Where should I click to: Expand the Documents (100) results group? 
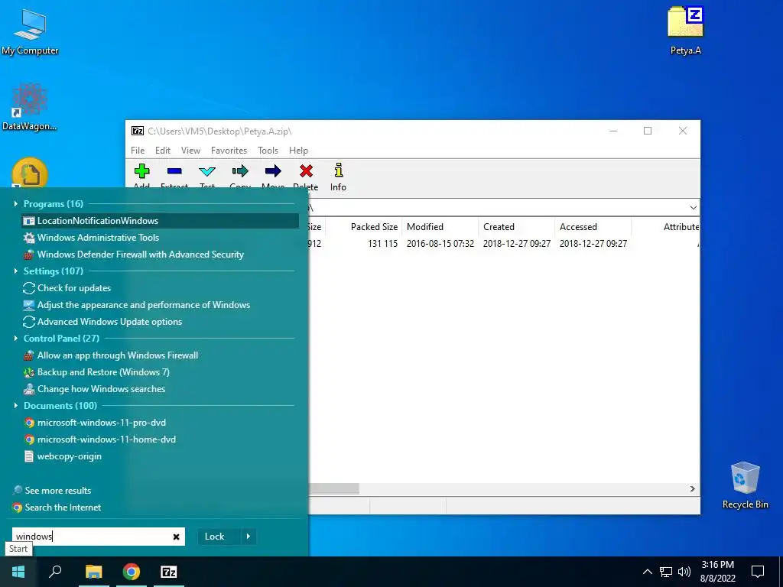point(16,406)
